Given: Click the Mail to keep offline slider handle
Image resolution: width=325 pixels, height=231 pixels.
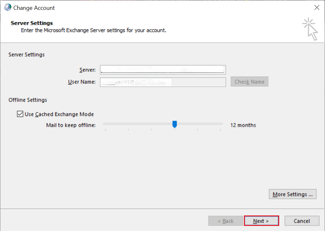Looking at the screenshot, I should point(175,124).
